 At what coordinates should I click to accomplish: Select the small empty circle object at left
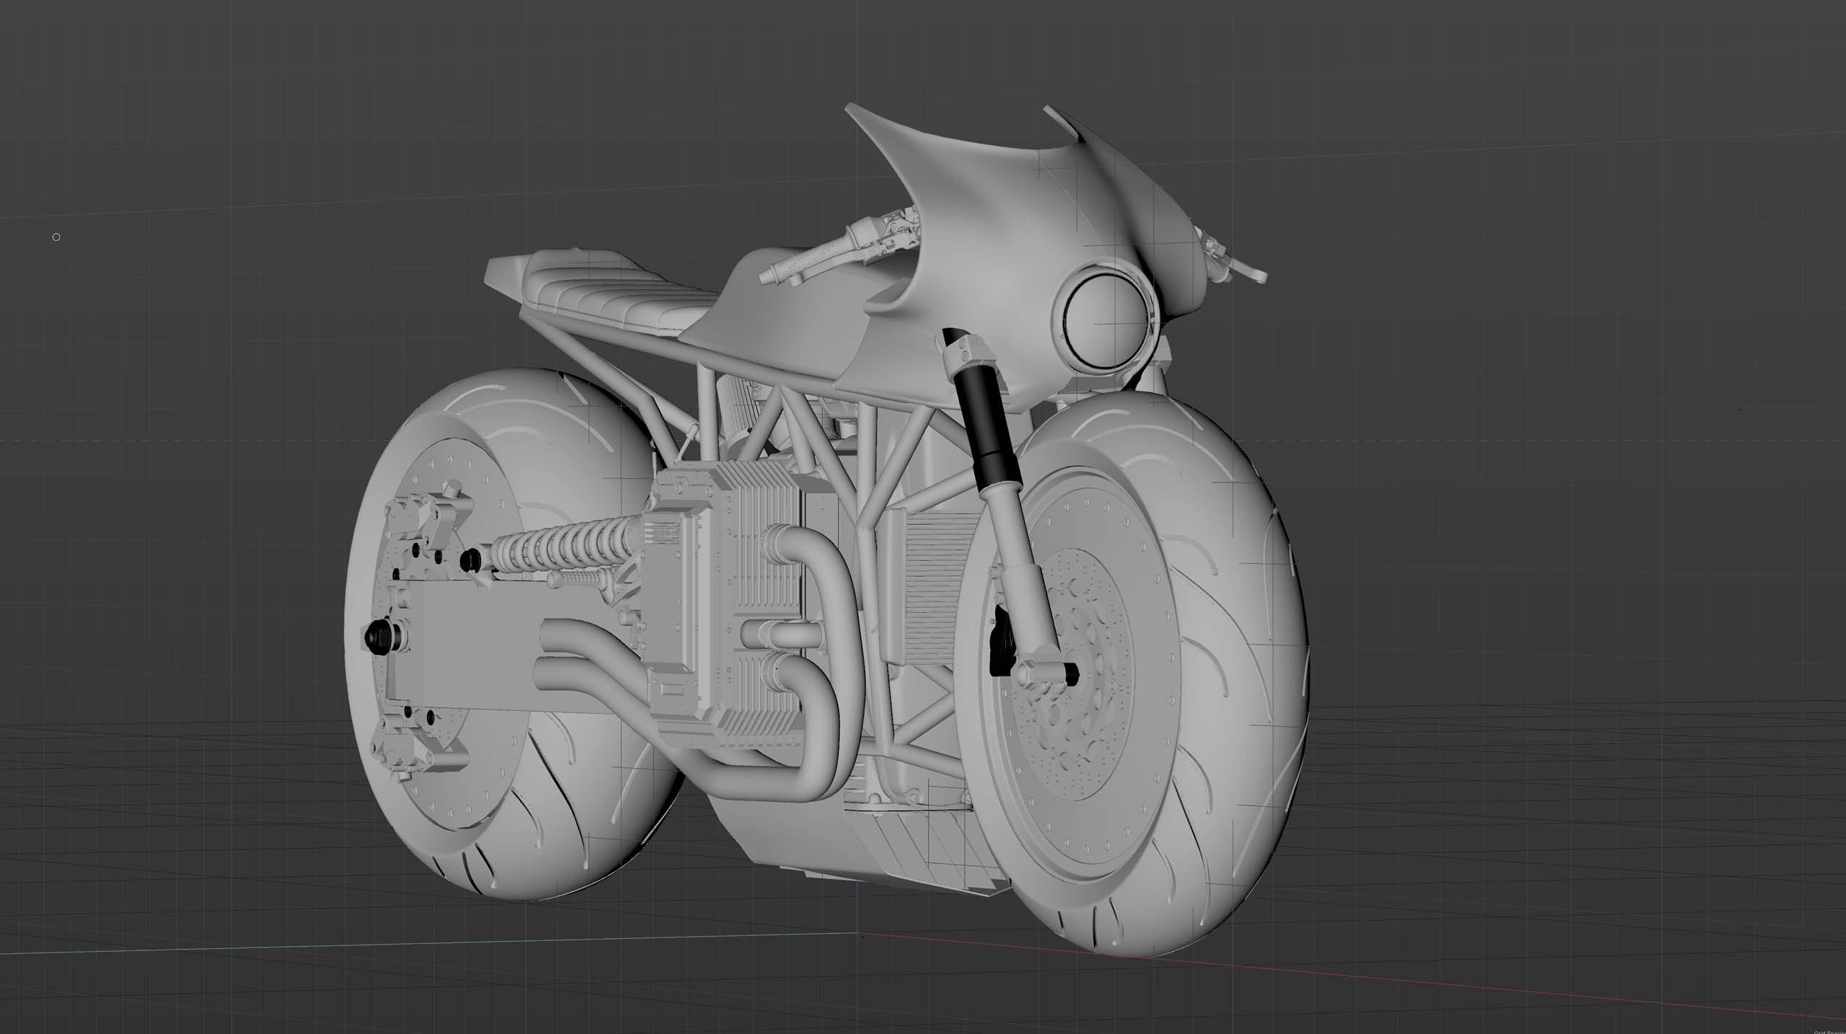56,237
